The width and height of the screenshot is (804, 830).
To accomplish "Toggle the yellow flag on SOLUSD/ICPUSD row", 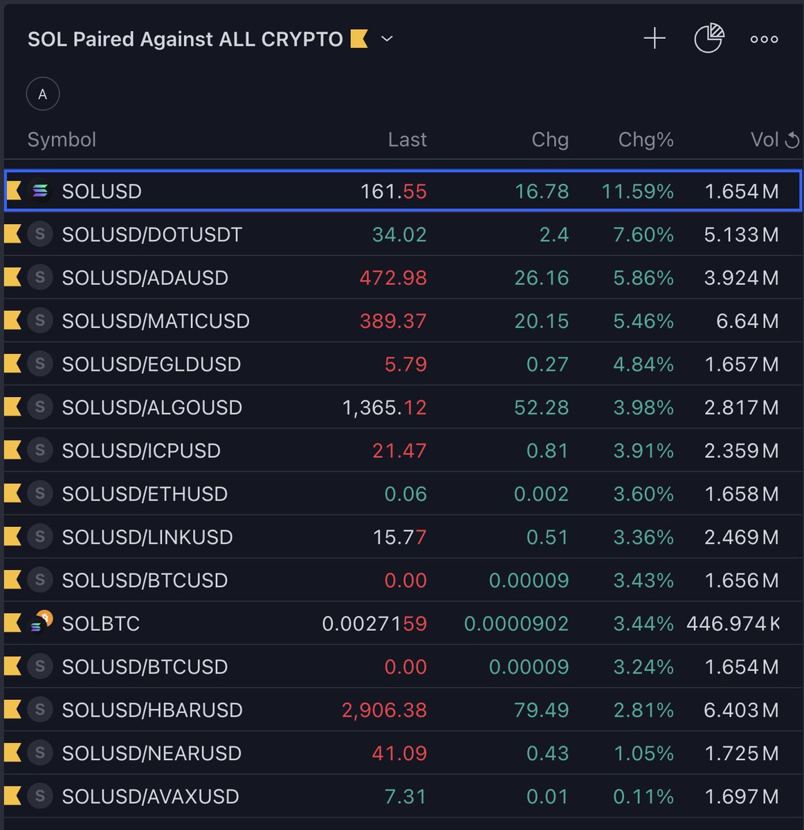I will (x=12, y=450).
